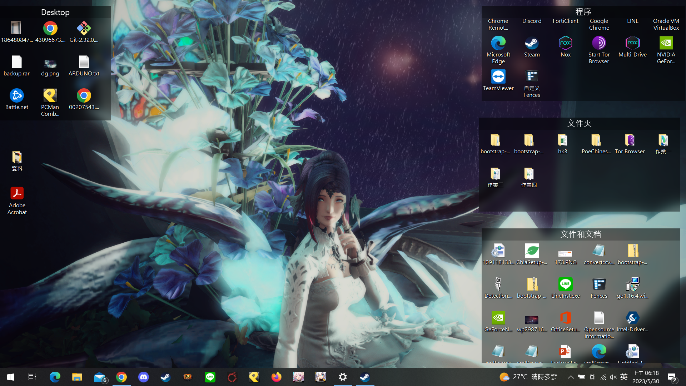Open the weather widget 27°C
686x386 pixels.
click(x=528, y=377)
